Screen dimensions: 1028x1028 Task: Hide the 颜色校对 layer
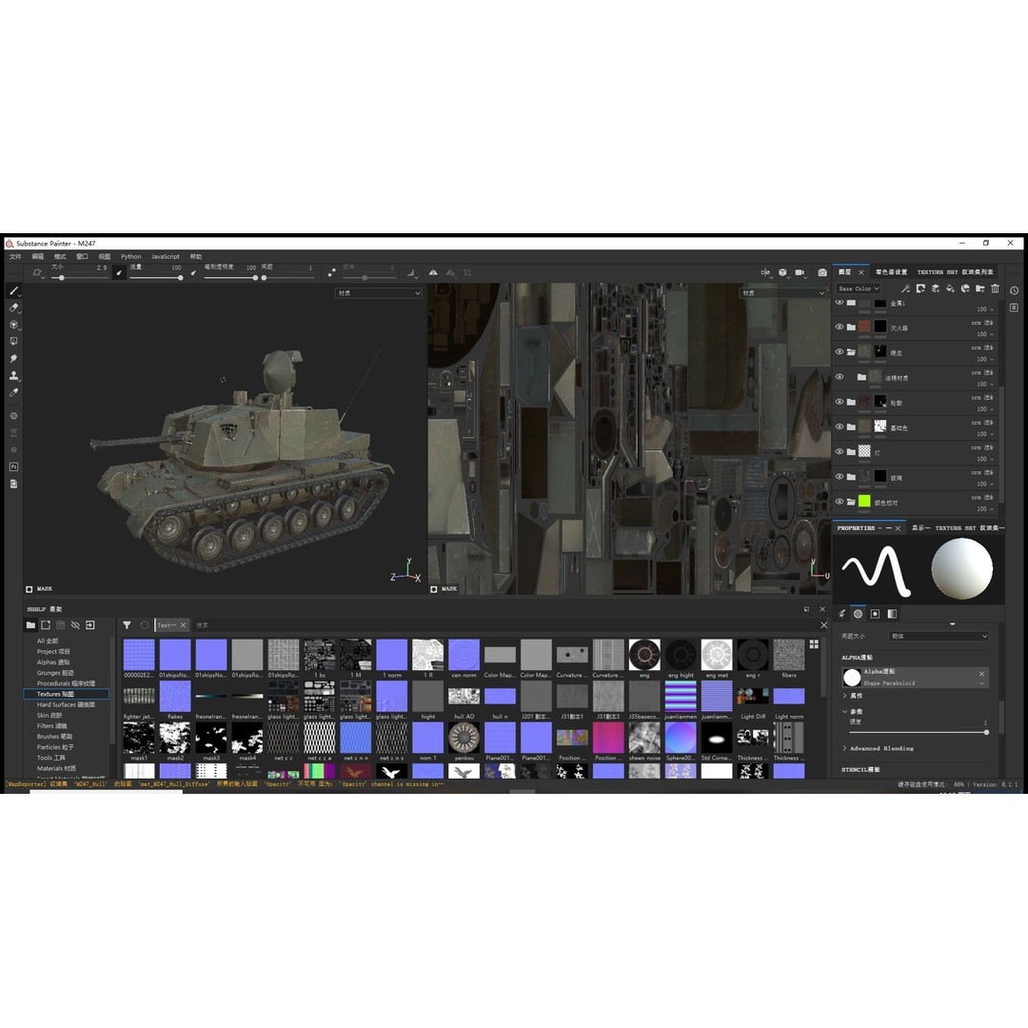840,501
